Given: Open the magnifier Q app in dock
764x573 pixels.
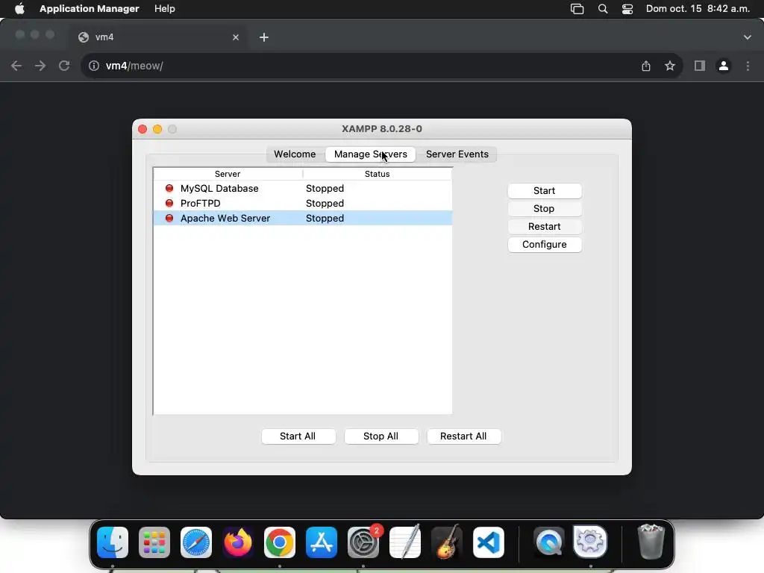Looking at the screenshot, I should 549,542.
